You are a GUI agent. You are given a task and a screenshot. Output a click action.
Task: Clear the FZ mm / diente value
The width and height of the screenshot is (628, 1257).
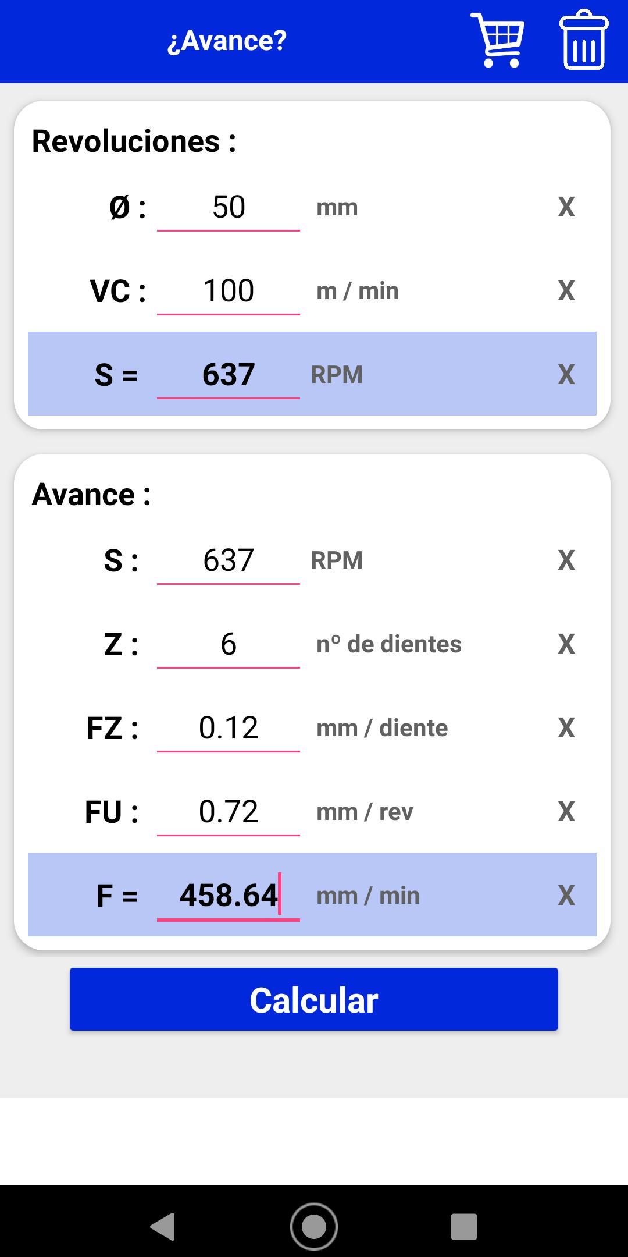(566, 728)
